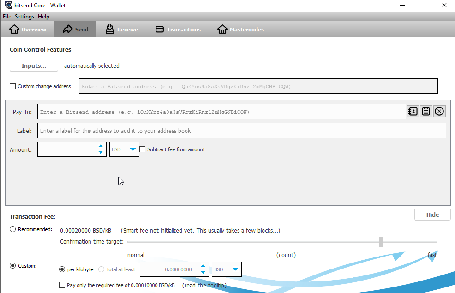Click the bitsend Core logo icon in title bar
Viewport: 455px width, 293px height.
pos(8,5)
